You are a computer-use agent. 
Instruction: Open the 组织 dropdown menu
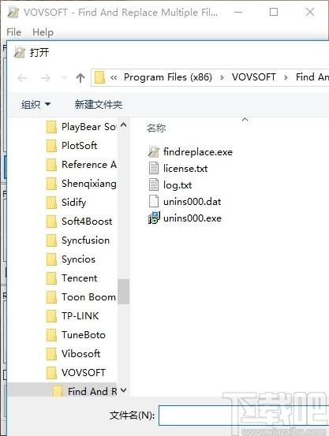click(x=36, y=105)
